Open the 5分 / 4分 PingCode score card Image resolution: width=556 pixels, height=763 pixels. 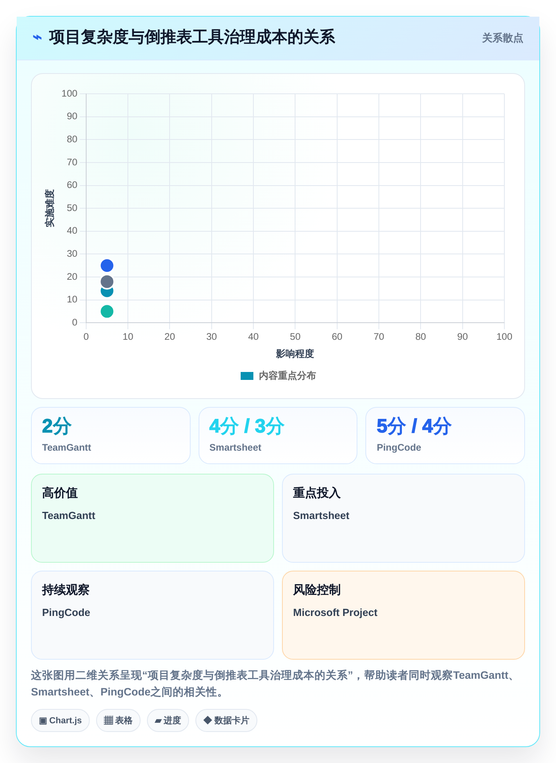pos(445,436)
